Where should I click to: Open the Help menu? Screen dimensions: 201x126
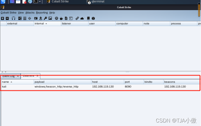click(52, 13)
